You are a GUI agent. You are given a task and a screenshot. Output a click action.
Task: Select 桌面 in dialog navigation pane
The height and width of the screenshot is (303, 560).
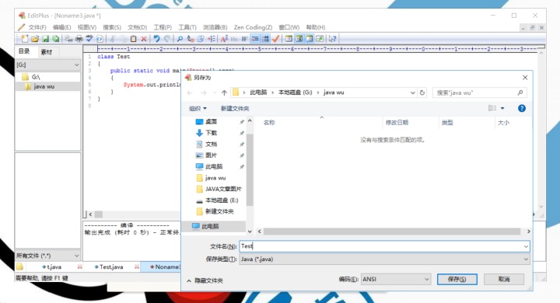[211, 122]
